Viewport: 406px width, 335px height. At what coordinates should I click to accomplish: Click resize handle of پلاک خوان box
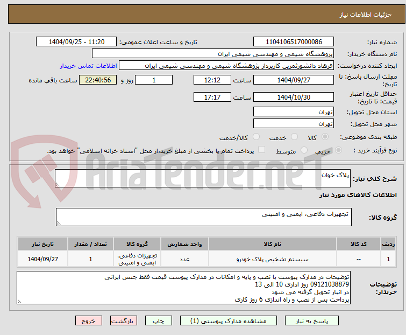click(x=58, y=185)
